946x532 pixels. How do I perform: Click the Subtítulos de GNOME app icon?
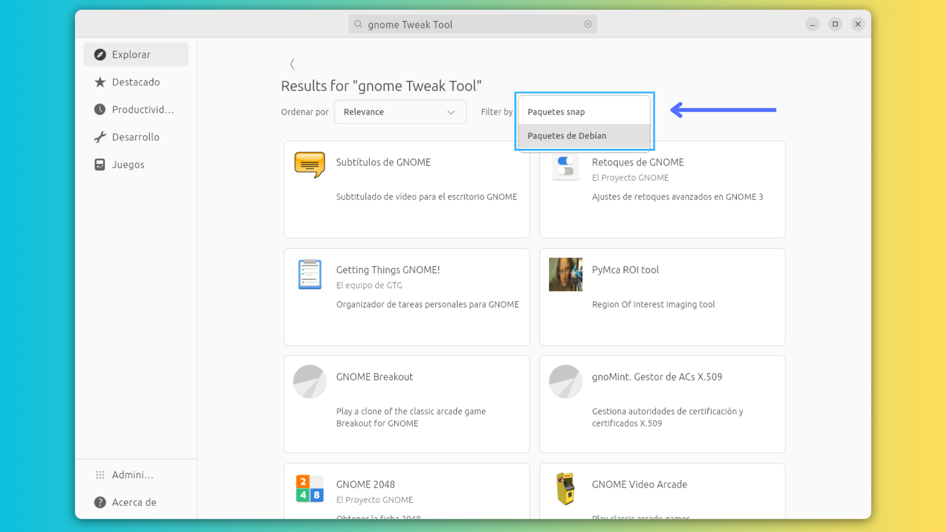[309, 165]
